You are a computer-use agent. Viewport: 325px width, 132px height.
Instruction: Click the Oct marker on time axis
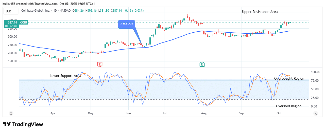(x=279, y=114)
